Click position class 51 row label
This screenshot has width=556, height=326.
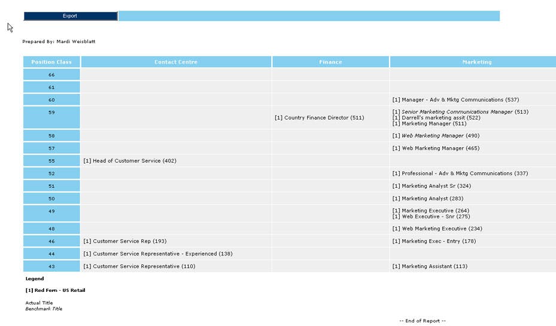tap(51, 186)
